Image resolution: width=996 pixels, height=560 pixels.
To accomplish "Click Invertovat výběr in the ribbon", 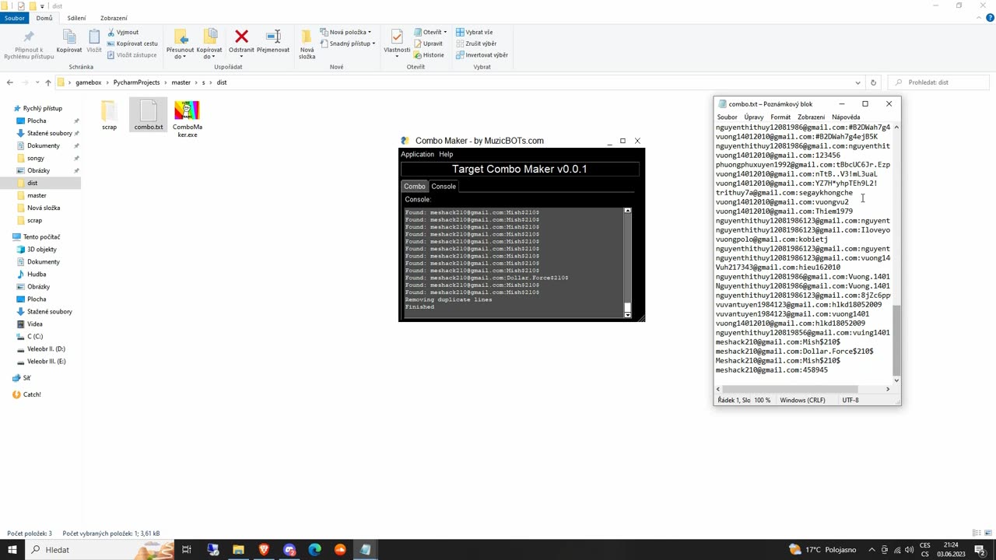I will (x=482, y=55).
